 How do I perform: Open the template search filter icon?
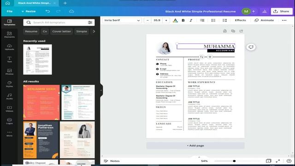coord(90,23)
